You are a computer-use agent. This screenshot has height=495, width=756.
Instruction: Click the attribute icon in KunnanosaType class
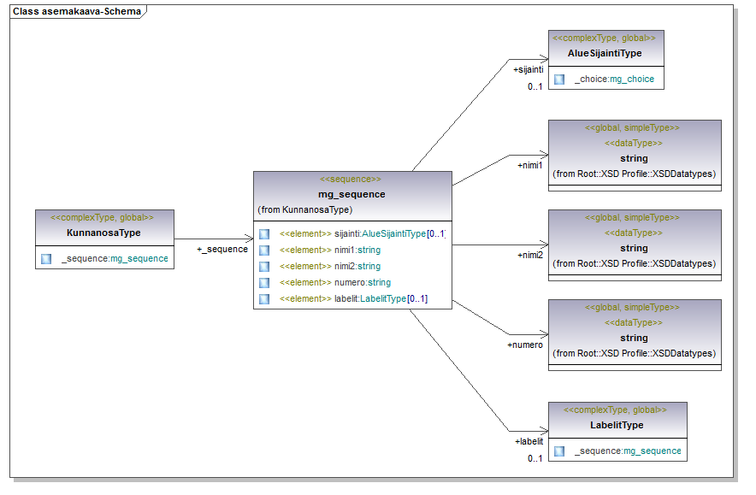click(x=46, y=258)
